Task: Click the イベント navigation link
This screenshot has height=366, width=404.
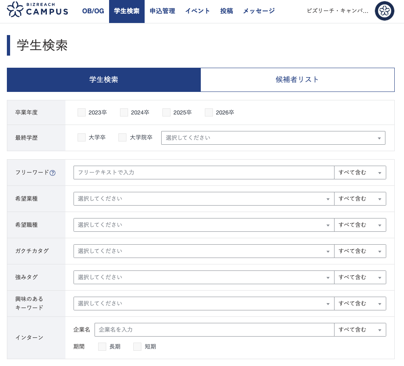Action: [x=198, y=11]
